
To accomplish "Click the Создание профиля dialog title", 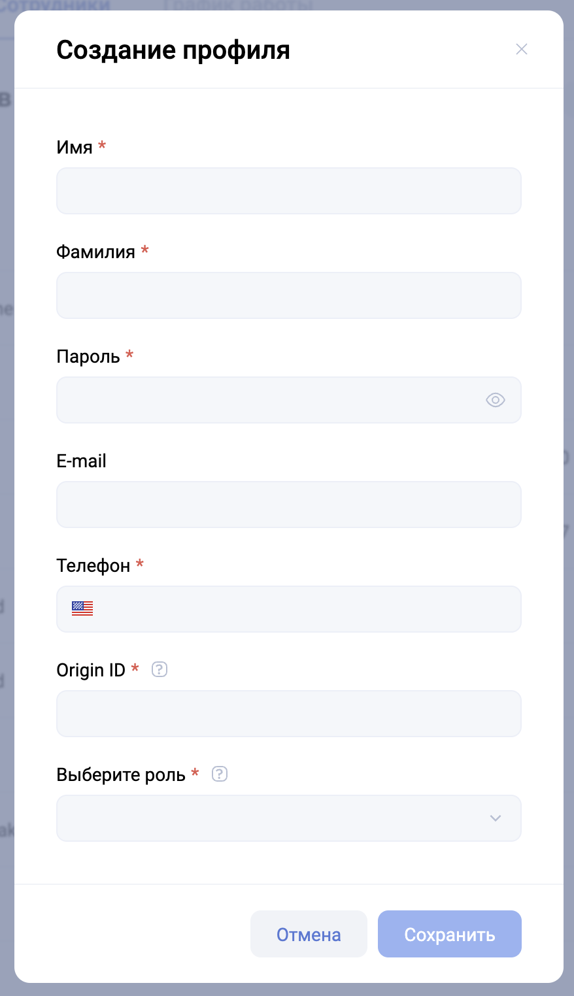I will pos(173,50).
